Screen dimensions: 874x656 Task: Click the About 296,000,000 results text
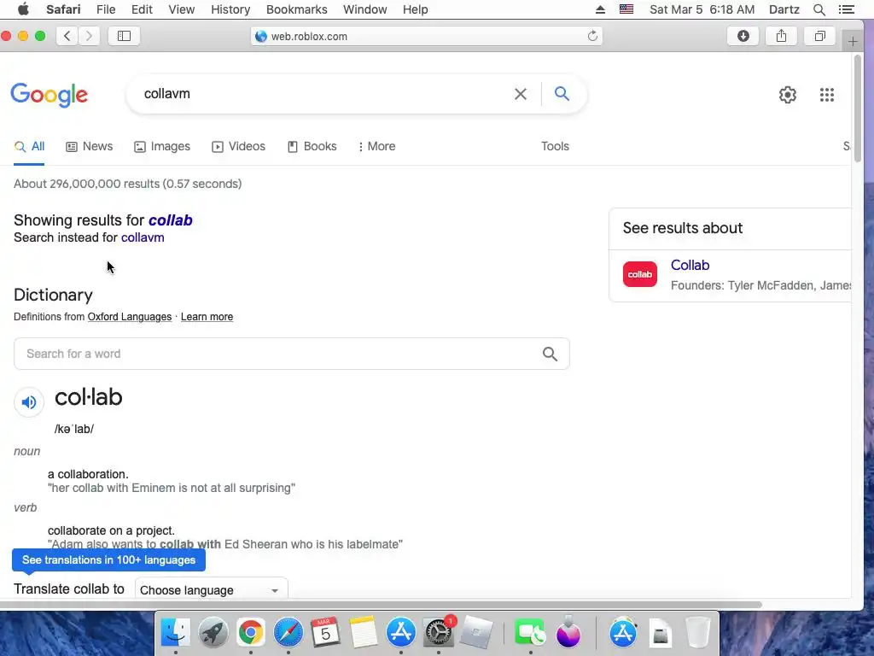click(x=128, y=184)
